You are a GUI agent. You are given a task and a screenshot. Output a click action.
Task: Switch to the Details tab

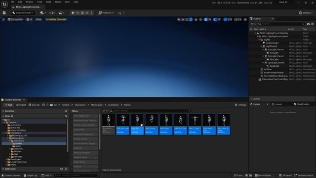[x=256, y=104]
